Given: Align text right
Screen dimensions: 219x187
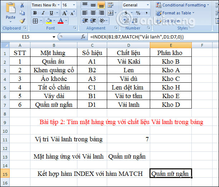Looking at the screenshot, I should (101, 13).
